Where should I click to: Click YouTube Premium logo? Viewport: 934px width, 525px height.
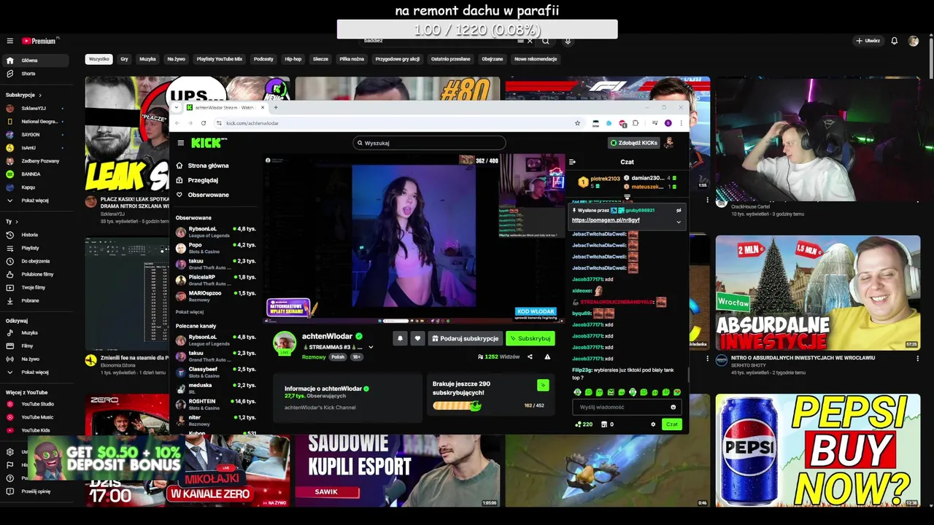point(39,41)
